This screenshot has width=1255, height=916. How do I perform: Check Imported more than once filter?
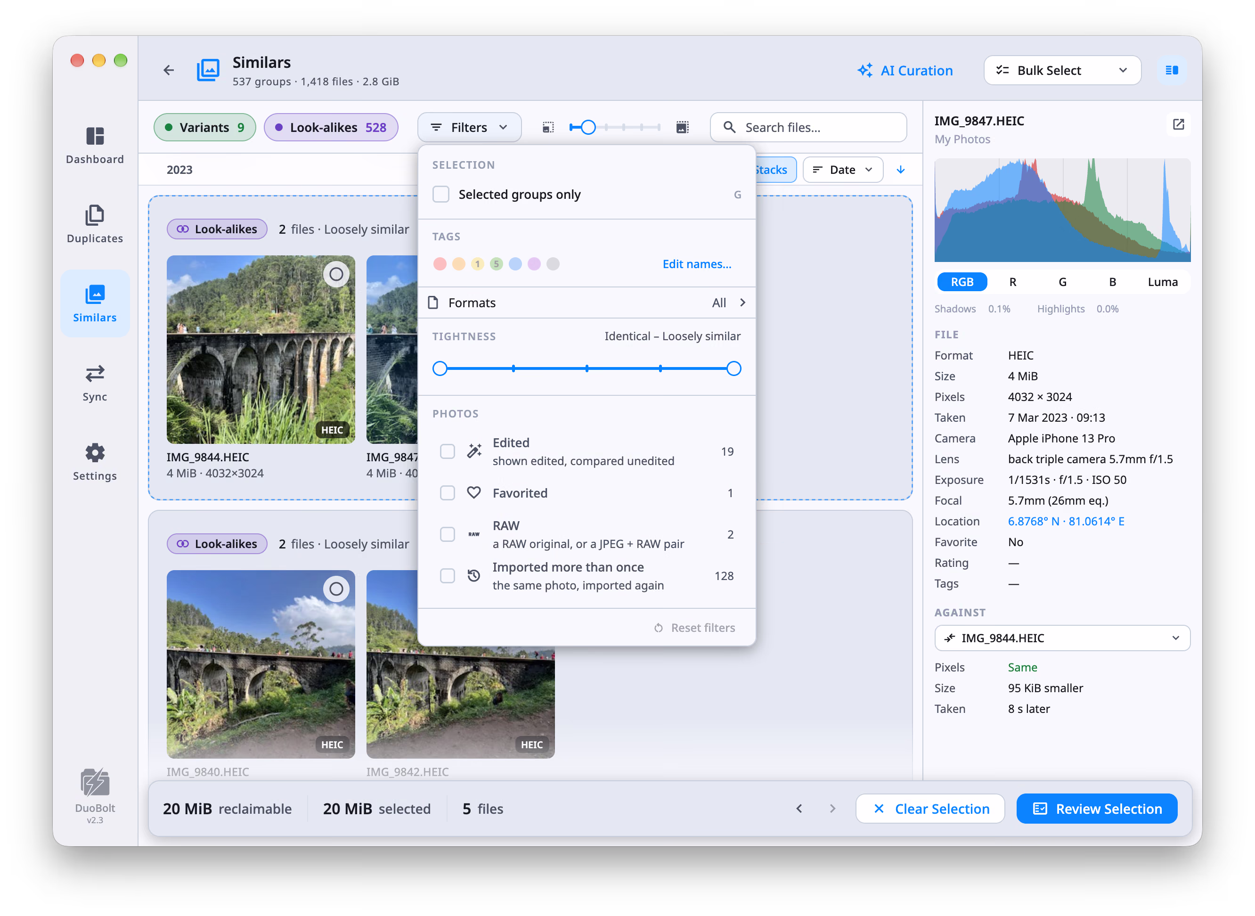point(448,576)
